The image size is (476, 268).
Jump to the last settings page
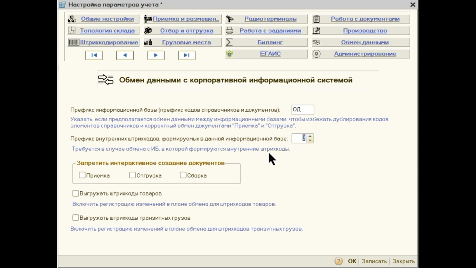click(x=187, y=55)
